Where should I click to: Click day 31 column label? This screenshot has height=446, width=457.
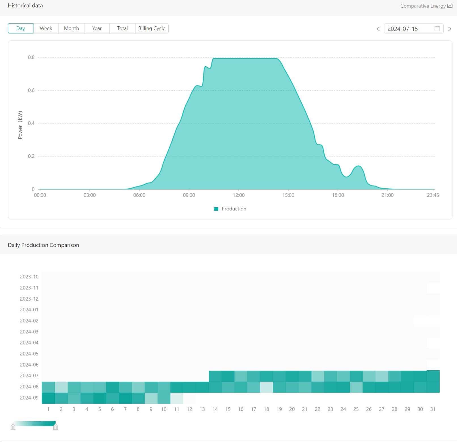pos(433,409)
